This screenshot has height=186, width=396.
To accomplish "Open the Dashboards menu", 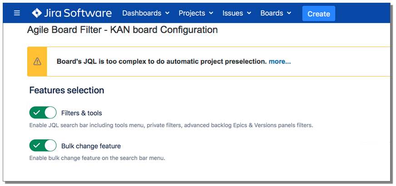I will point(142,13).
